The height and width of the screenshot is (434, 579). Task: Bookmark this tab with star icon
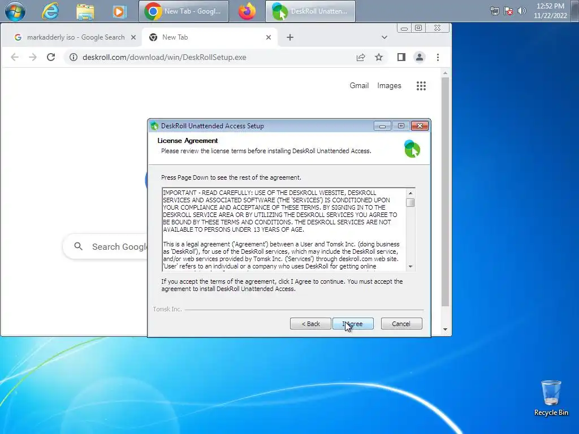[x=379, y=57]
